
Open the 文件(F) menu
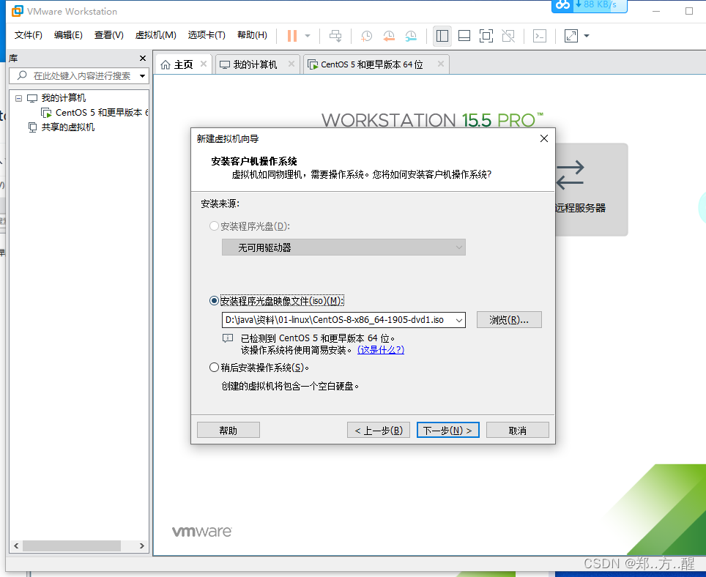point(29,35)
